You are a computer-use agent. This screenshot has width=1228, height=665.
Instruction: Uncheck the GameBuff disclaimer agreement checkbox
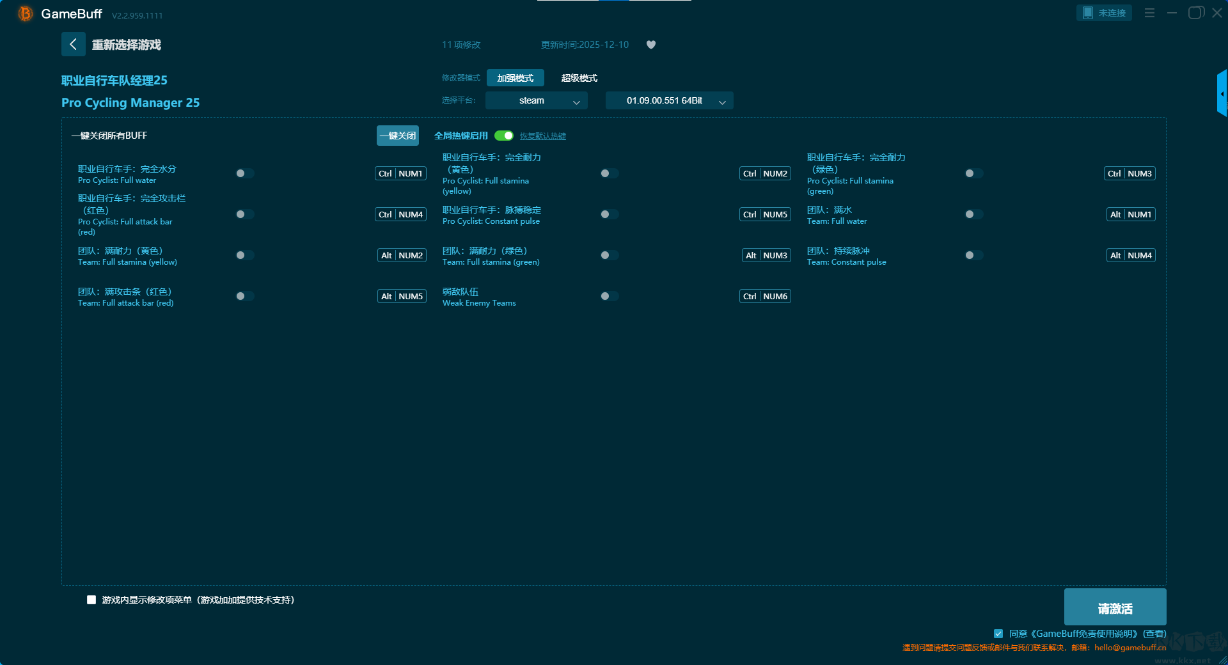point(998,634)
